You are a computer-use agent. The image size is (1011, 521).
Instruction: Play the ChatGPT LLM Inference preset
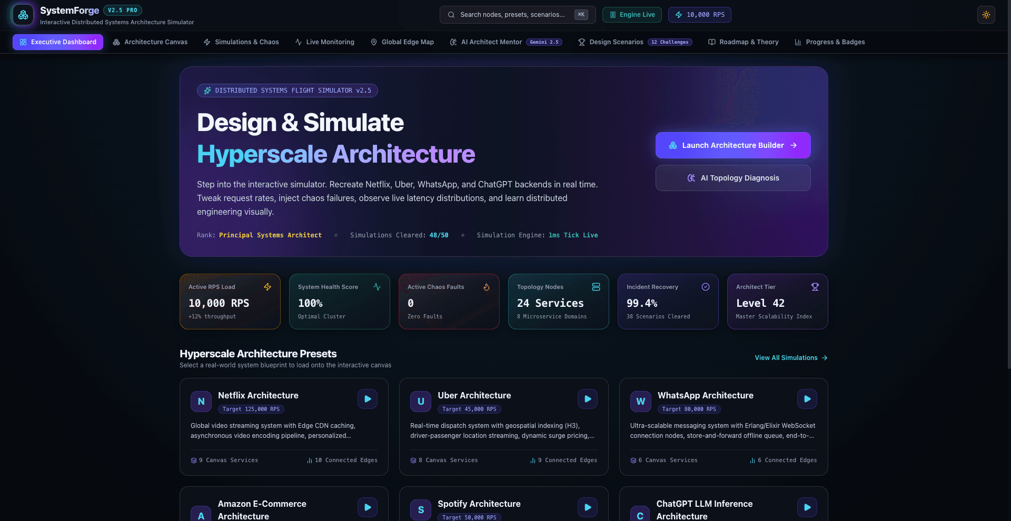pyautogui.click(x=807, y=507)
